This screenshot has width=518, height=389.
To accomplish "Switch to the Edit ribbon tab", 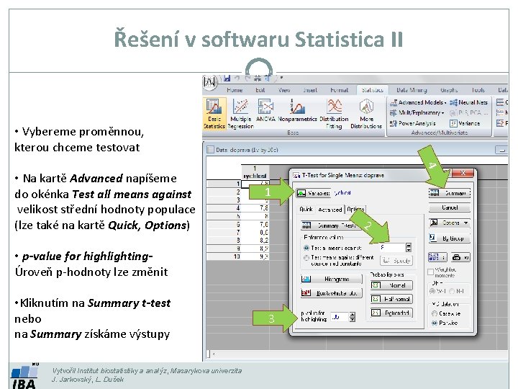I will coord(260,90).
